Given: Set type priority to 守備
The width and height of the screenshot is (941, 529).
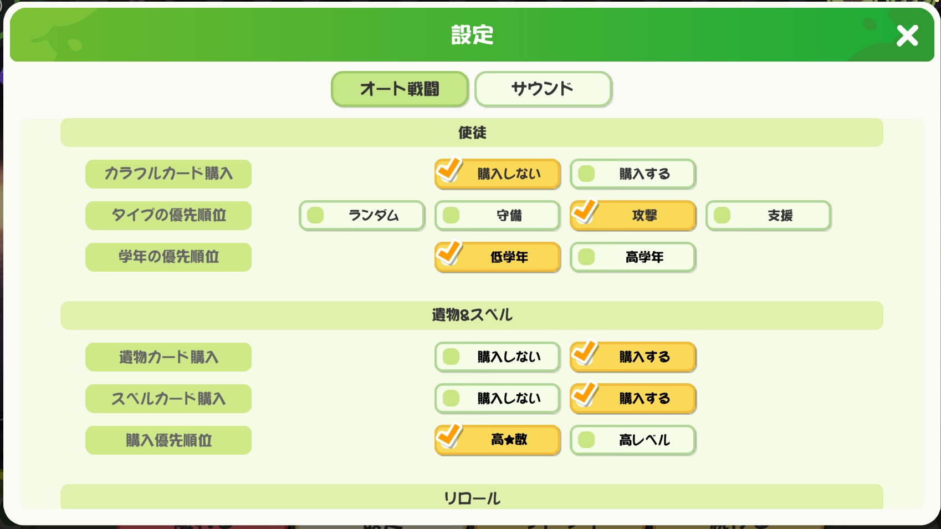Looking at the screenshot, I should pyautogui.click(x=498, y=216).
